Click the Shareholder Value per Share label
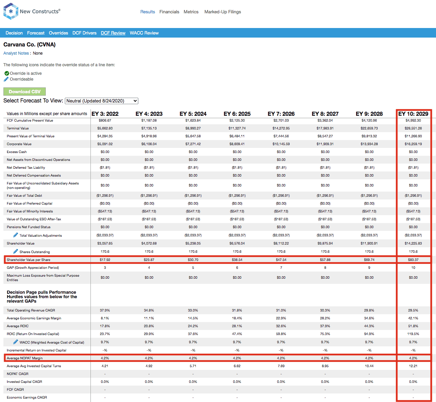This screenshot has height=402, width=436. pos(29,260)
